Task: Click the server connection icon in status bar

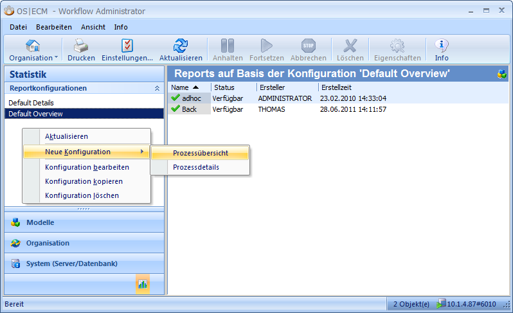Action: pos(441,303)
